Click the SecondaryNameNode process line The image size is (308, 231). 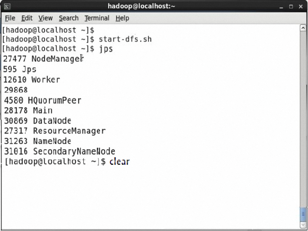pos(60,152)
